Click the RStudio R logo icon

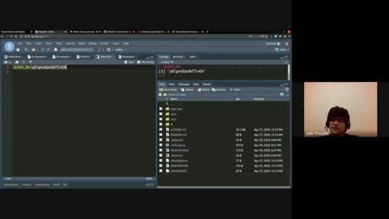click(x=10, y=46)
